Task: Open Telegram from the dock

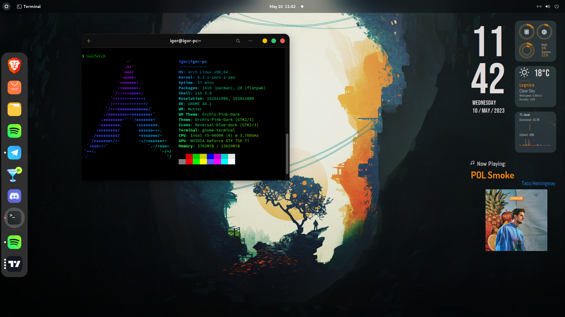Action: click(x=14, y=153)
